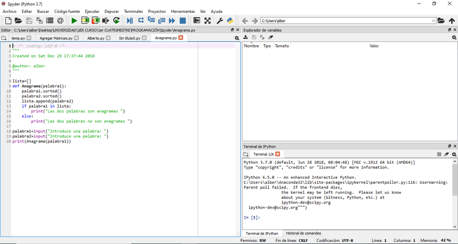The image size is (458, 244).
Task: Click the Import data icon in Explorador de variables
Action: pos(246,38)
